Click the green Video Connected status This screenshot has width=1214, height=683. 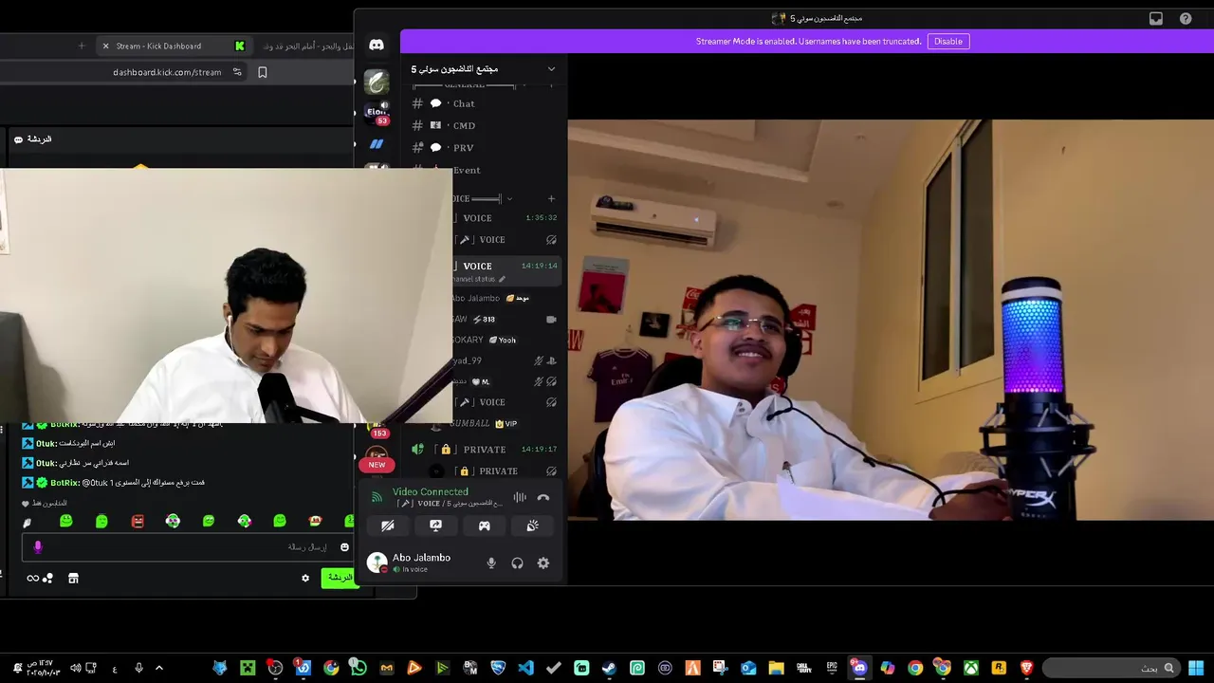(431, 491)
